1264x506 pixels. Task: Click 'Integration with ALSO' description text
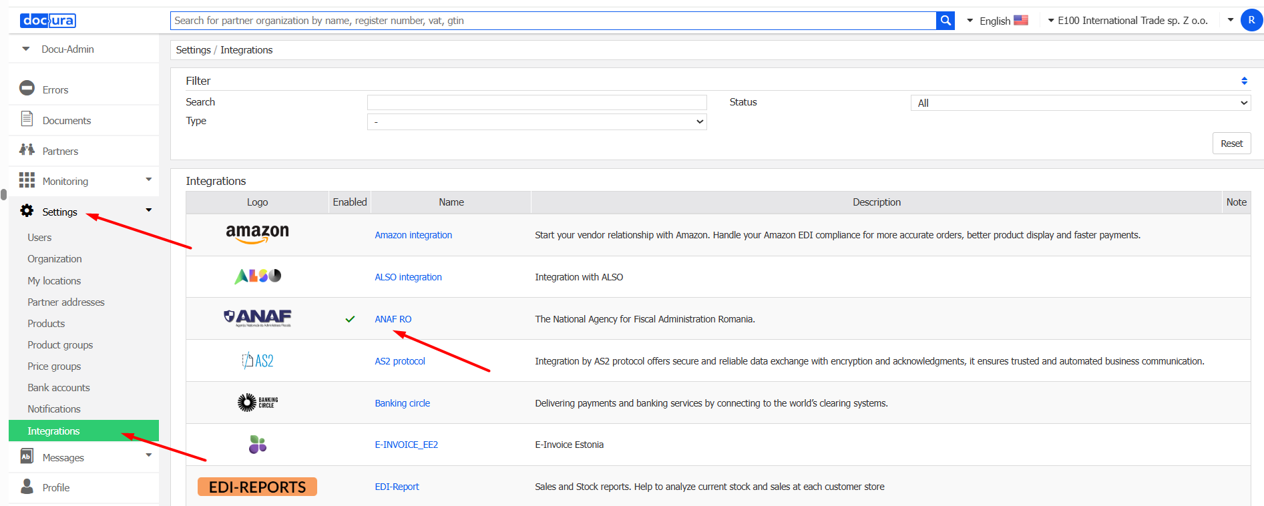tap(579, 277)
